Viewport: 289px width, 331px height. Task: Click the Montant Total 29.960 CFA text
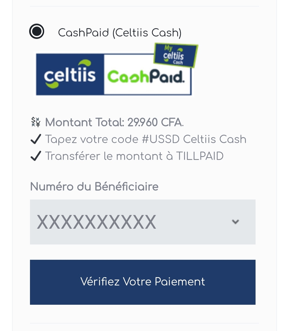[114, 122]
